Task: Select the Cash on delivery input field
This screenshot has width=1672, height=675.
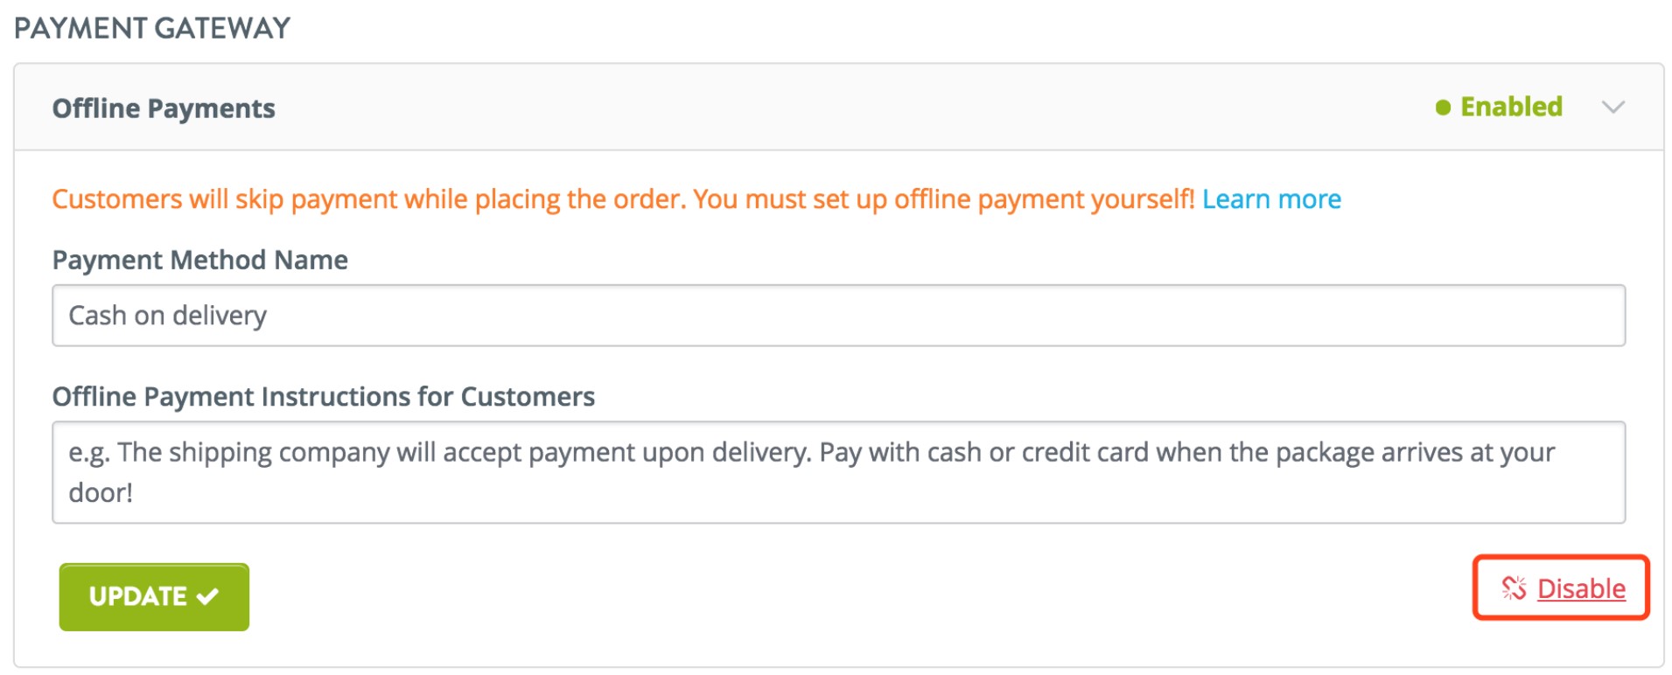Action: (x=838, y=316)
